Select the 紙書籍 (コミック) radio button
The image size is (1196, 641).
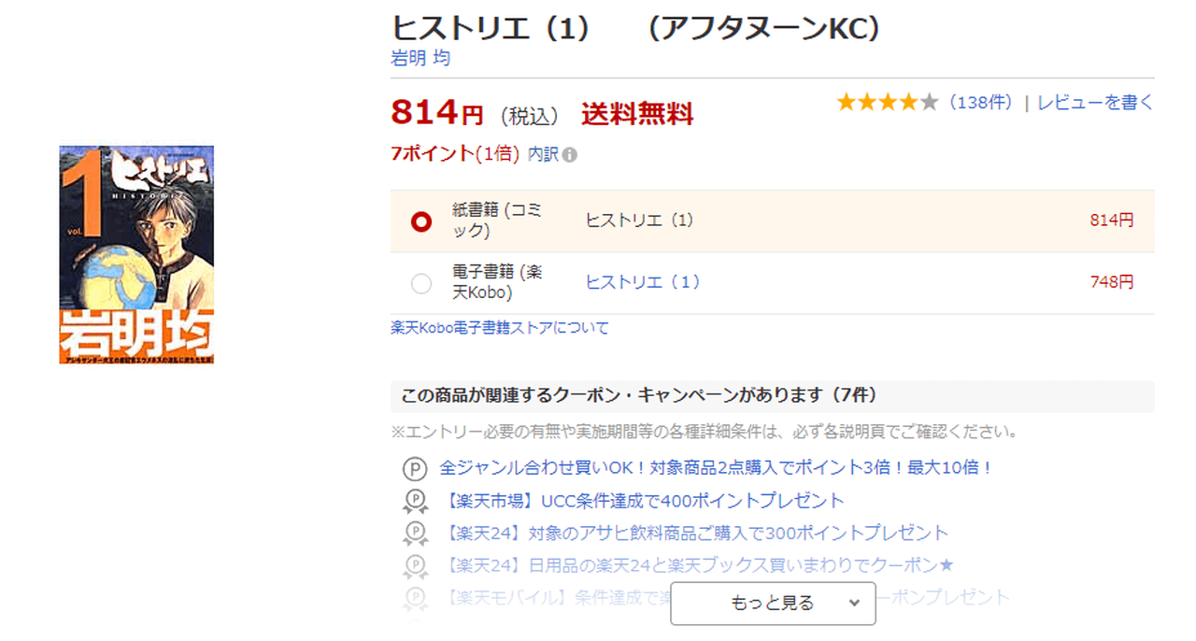click(421, 221)
